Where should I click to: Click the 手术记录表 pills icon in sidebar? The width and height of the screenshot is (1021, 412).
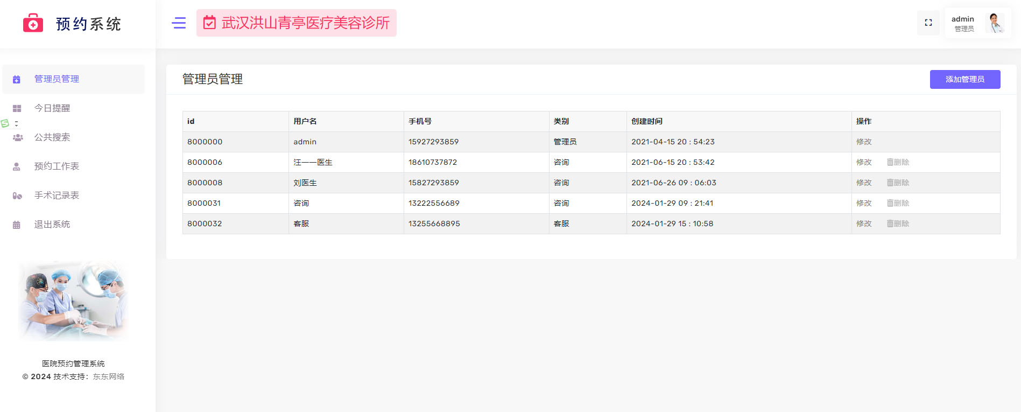(x=17, y=195)
